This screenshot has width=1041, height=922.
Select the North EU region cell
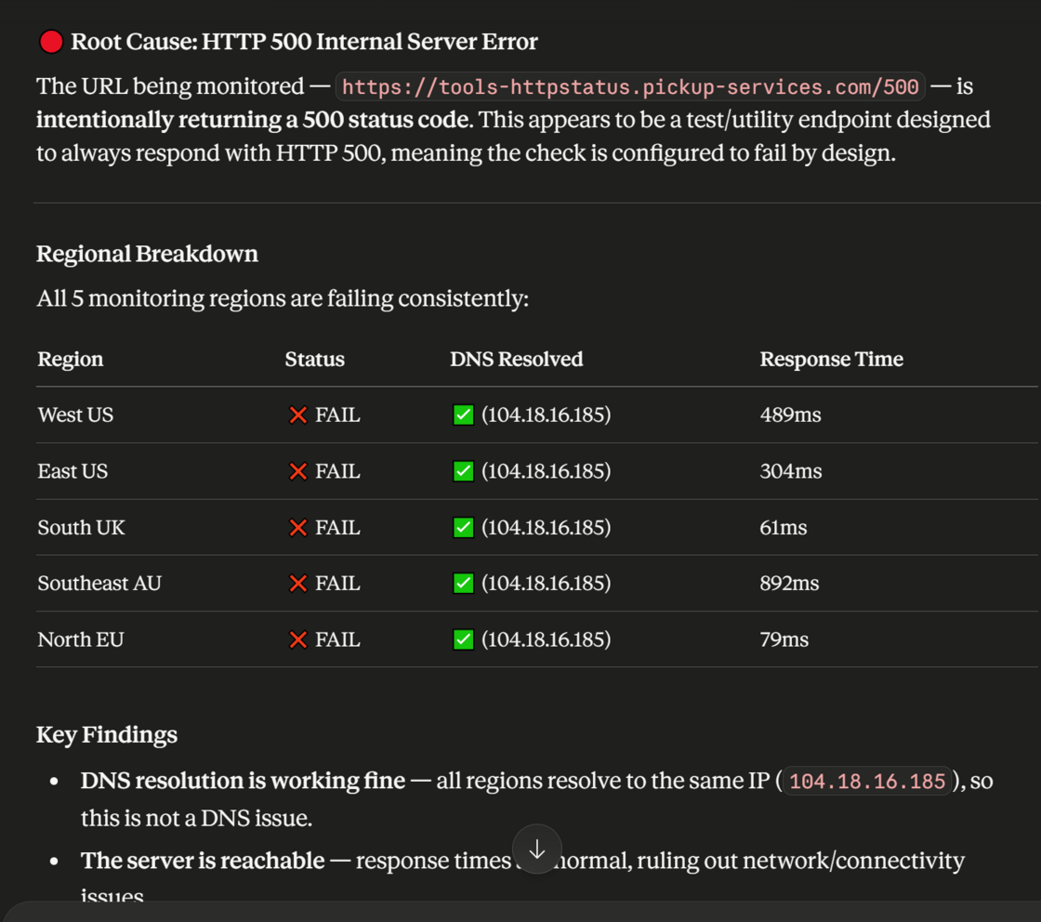coord(80,639)
